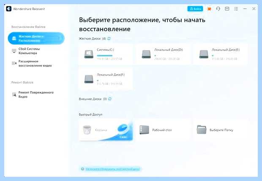This screenshot has width=262, height=181.
Task: Click the help question icon beside the bottom link
Action: pyautogui.click(x=82, y=169)
